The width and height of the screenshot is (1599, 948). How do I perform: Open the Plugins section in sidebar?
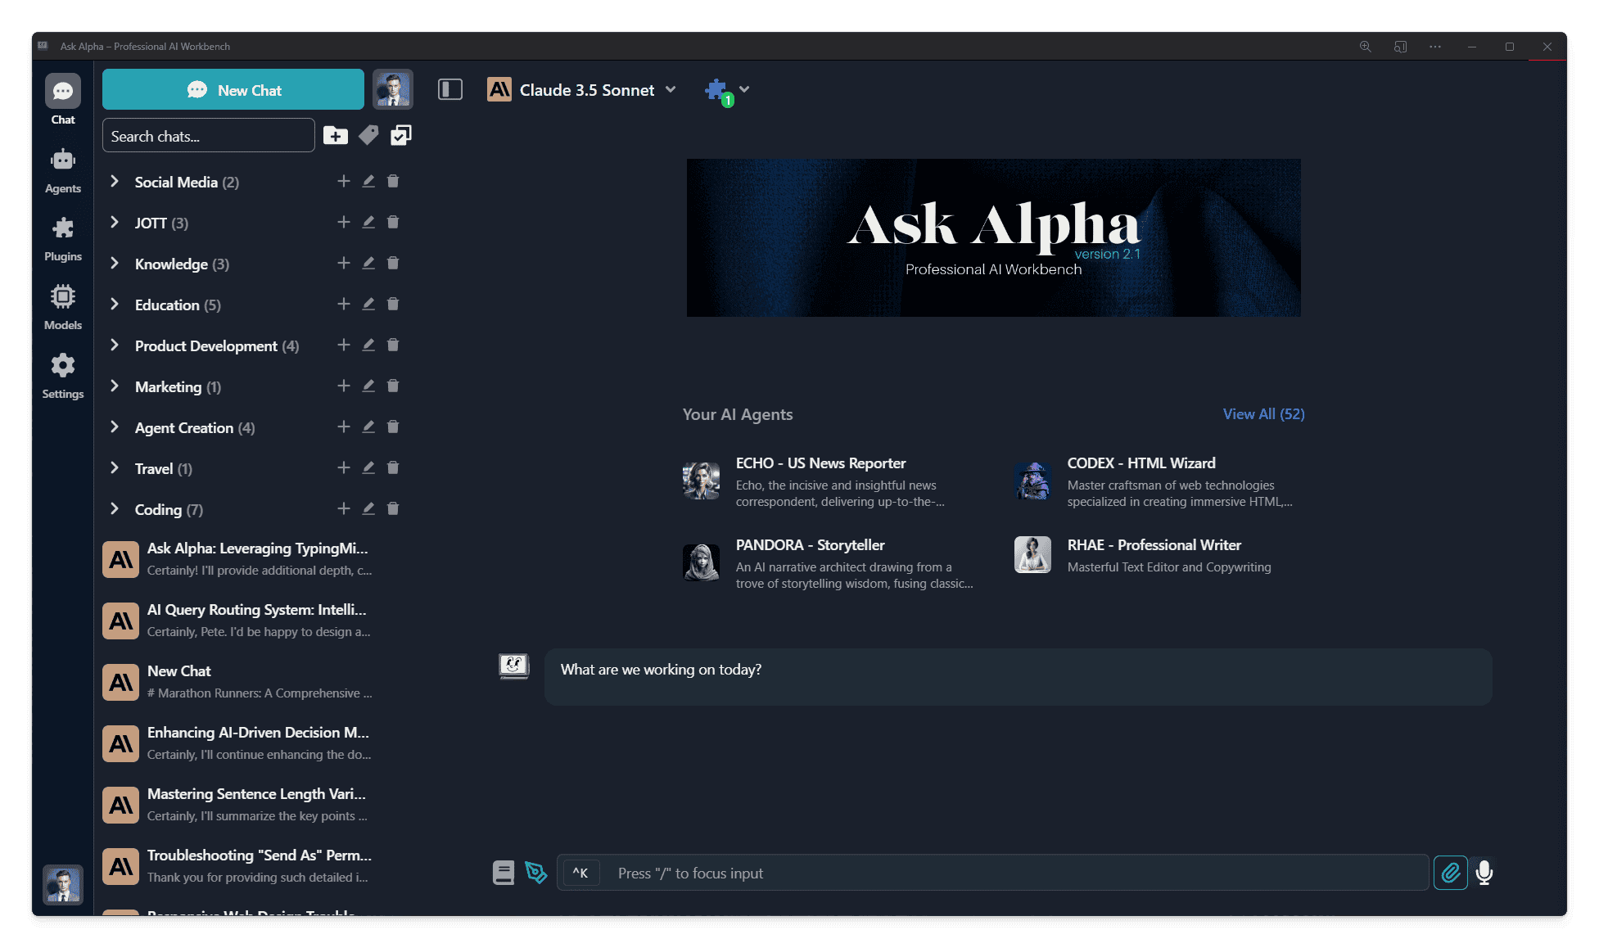tap(63, 239)
